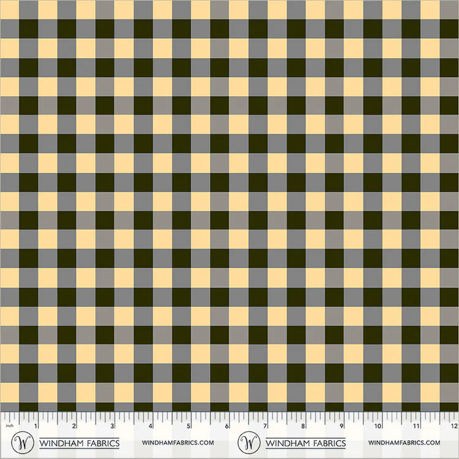Open the first WINDHAMFABRICS.COM link
Screen dimensions: 459x459
pos(178,442)
